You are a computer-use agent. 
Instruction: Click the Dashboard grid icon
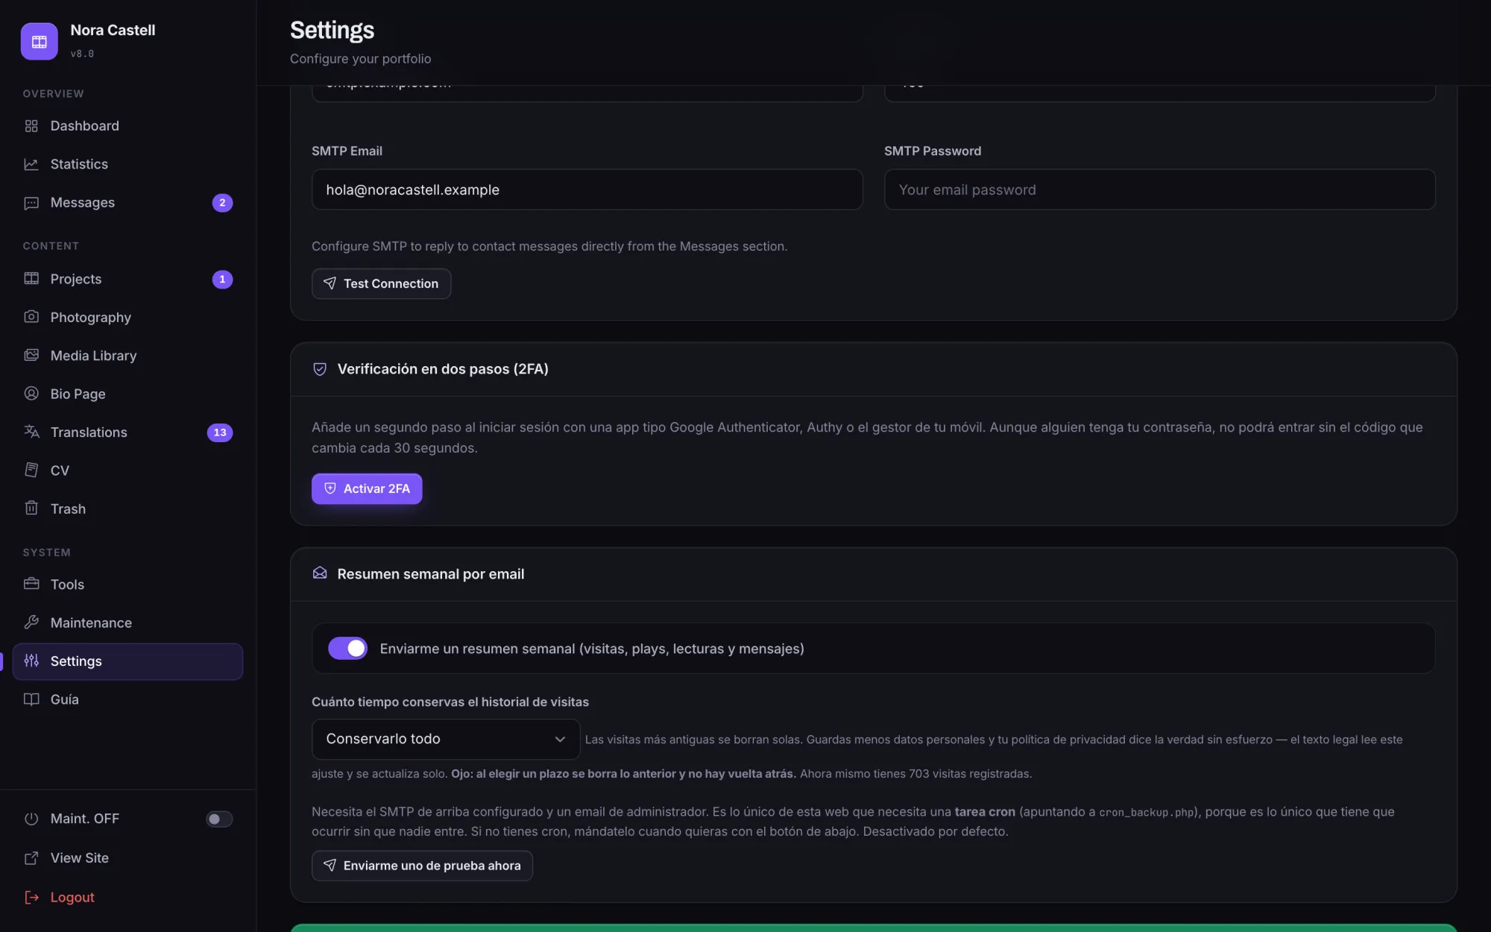[31, 126]
